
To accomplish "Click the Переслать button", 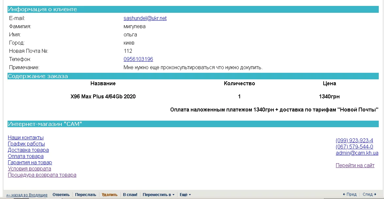I will click(x=86, y=195).
